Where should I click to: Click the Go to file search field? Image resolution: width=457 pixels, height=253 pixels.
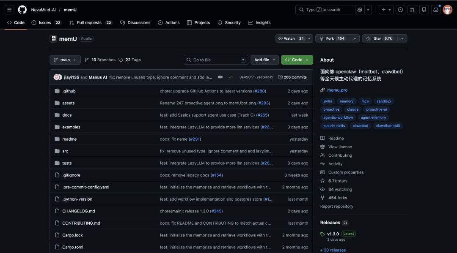216,60
